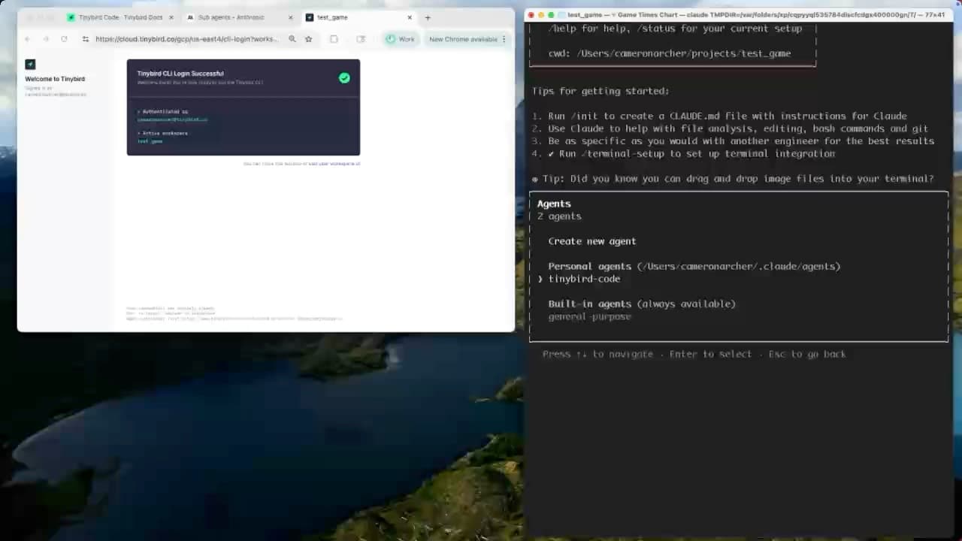Image resolution: width=962 pixels, height=541 pixels.
Task: Click the browser back arrow
Action: (27, 39)
